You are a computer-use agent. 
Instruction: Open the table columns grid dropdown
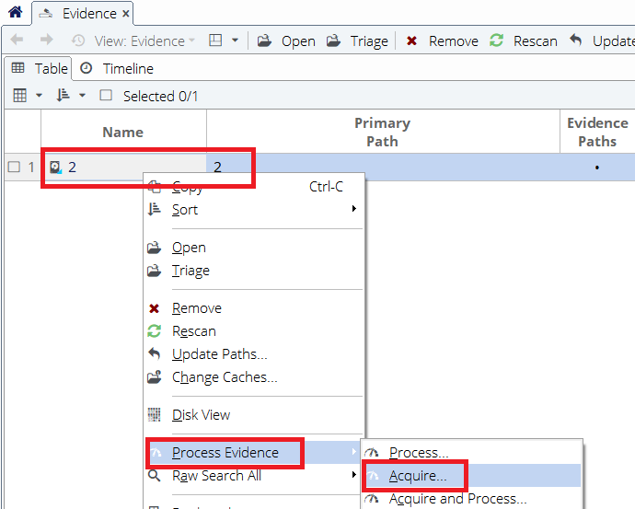pyautogui.click(x=27, y=96)
